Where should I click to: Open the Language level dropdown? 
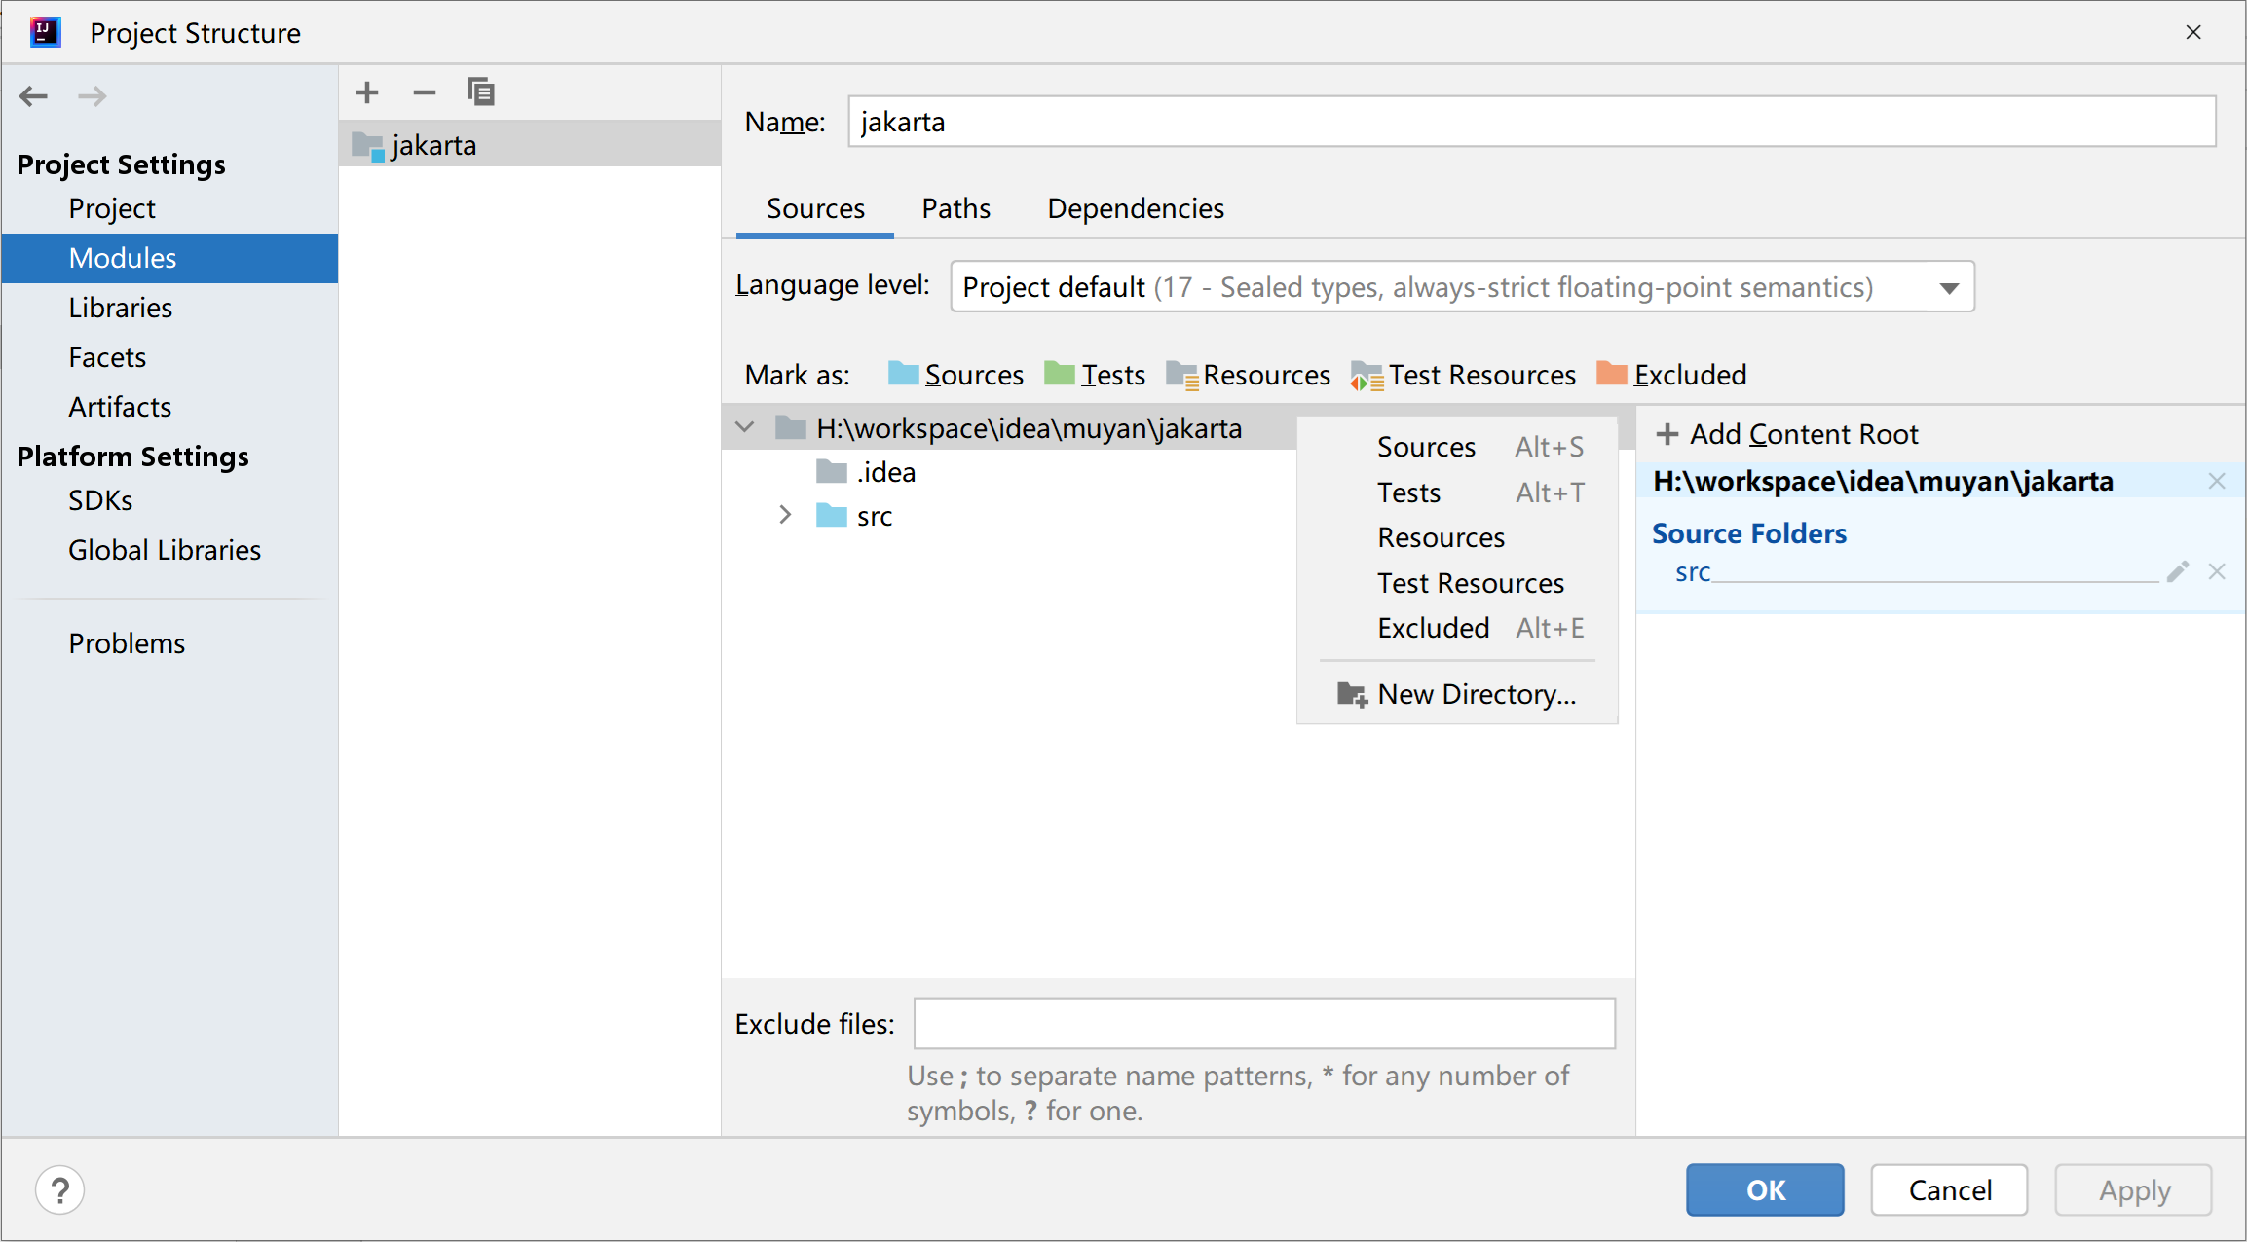[1949, 287]
